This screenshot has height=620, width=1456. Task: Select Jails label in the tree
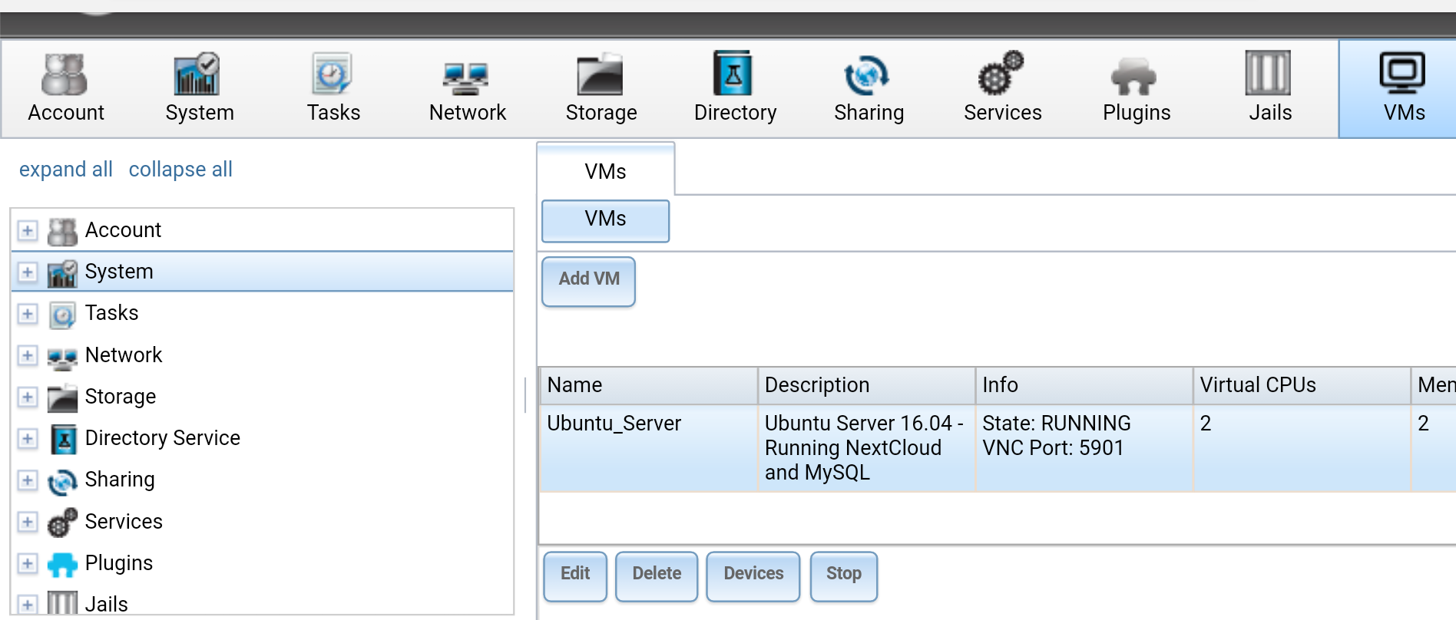point(107,605)
